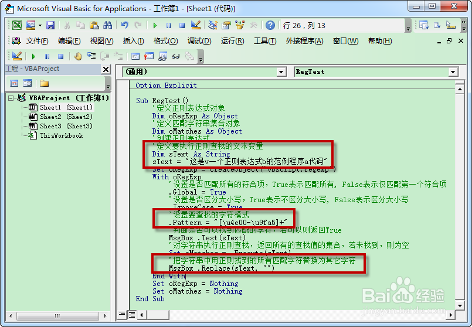Collapse the VBAProject (工作簿1) tree node
Screen dimensions: 472x327
click(x=11, y=98)
